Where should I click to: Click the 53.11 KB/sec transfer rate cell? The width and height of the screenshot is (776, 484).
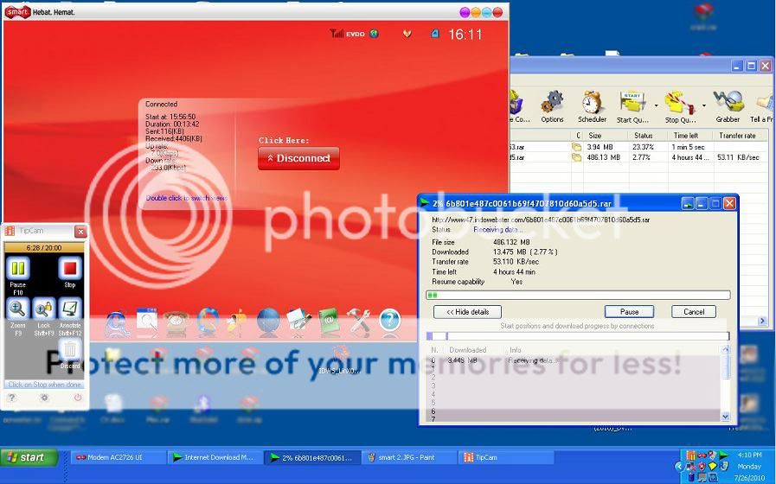tap(738, 157)
